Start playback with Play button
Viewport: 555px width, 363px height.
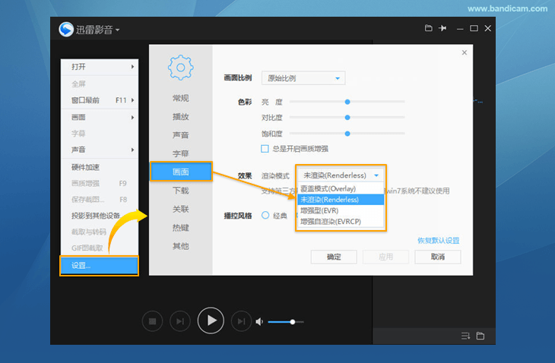(211, 320)
